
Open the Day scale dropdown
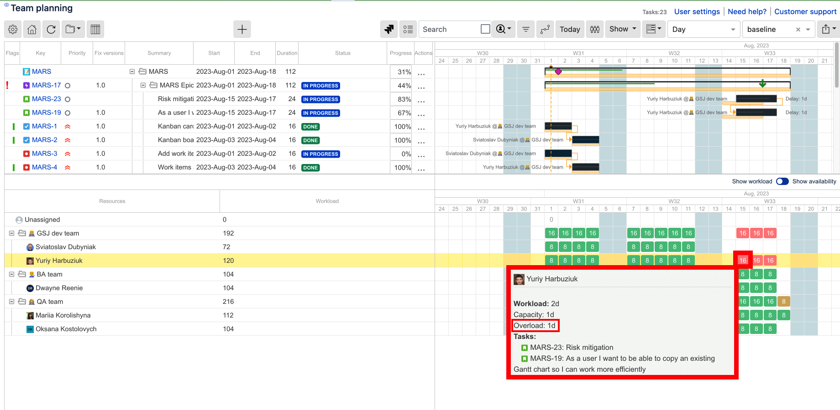(703, 29)
